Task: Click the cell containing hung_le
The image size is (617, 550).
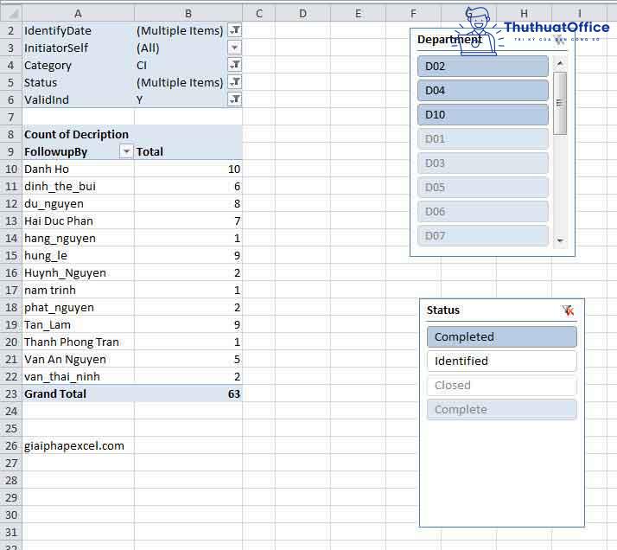Action: [x=78, y=255]
